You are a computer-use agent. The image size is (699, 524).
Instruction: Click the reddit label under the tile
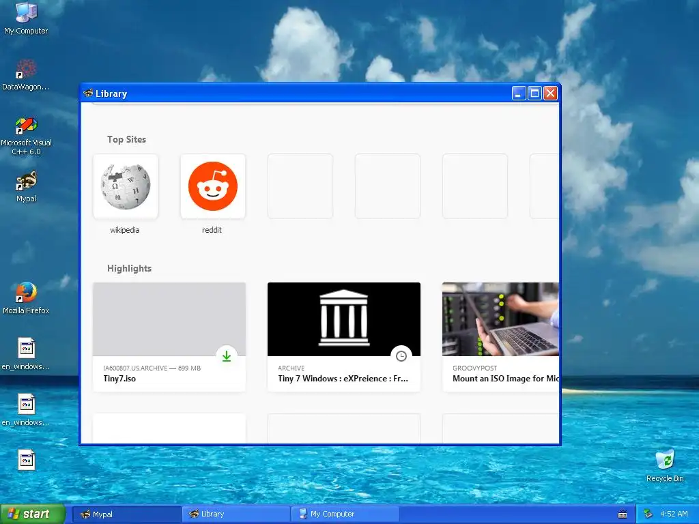pyautogui.click(x=212, y=230)
